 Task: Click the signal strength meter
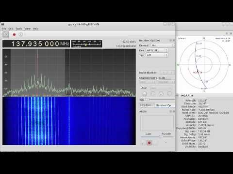pyautogui.click(x=86, y=43)
